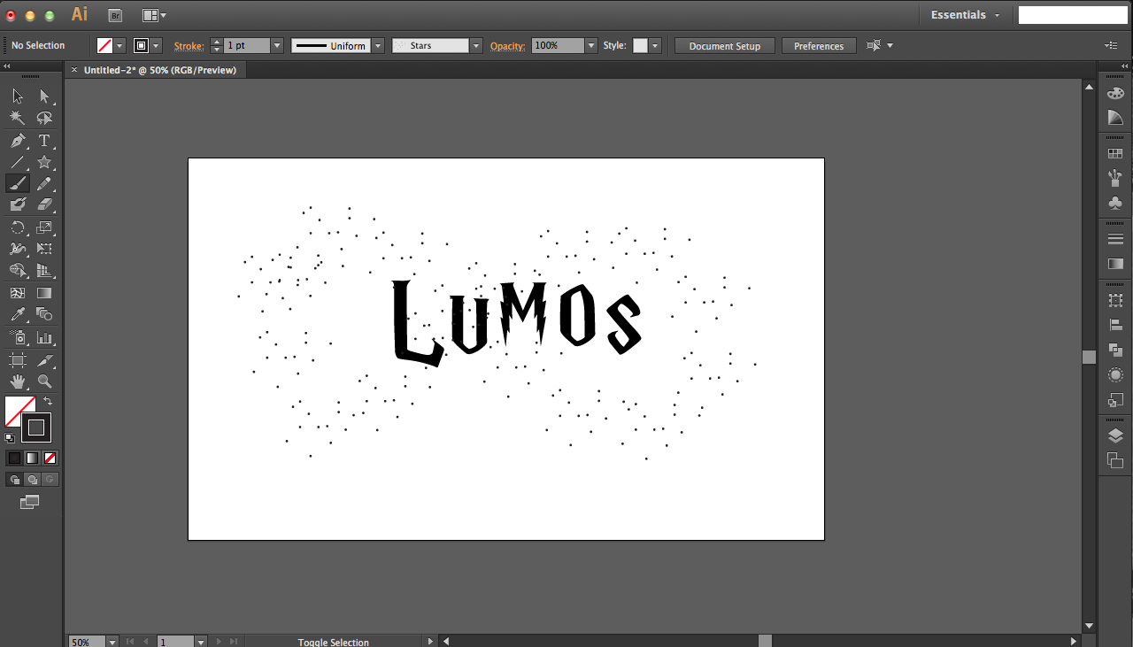The height and width of the screenshot is (647, 1133).
Task: Switch to Draw Behind mode
Action: 32,480
